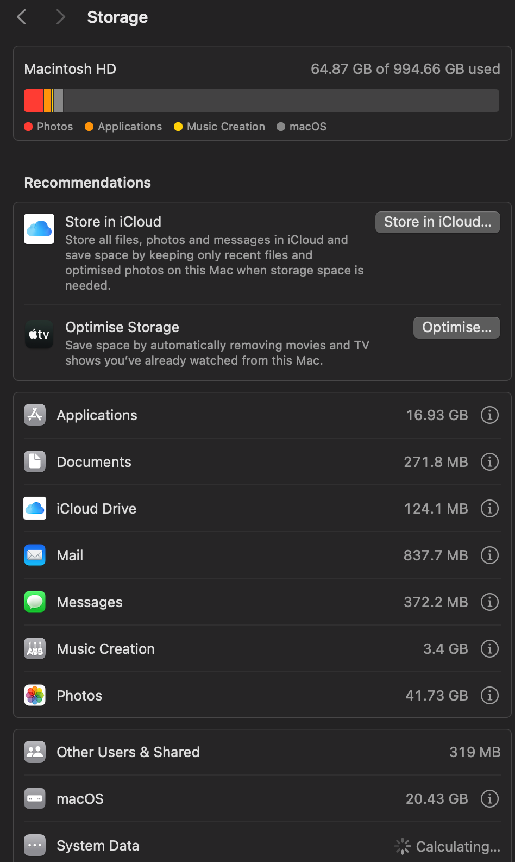Click the Store in iCloud button

click(x=438, y=222)
